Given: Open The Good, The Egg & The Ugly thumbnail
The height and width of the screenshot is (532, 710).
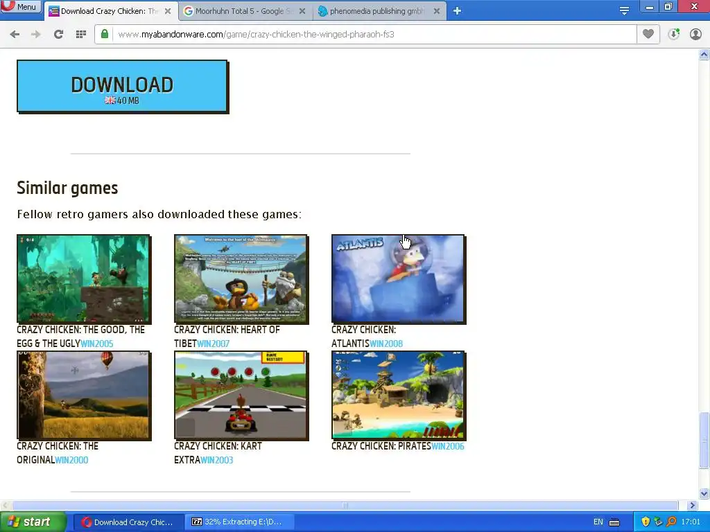Looking at the screenshot, I should (x=84, y=278).
